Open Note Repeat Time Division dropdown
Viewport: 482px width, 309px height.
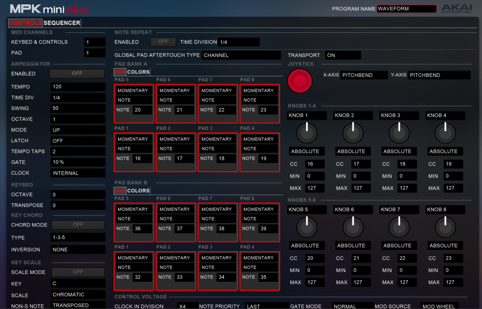[239, 42]
